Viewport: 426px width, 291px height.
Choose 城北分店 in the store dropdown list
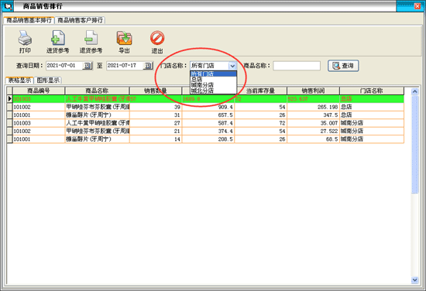(213, 91)
